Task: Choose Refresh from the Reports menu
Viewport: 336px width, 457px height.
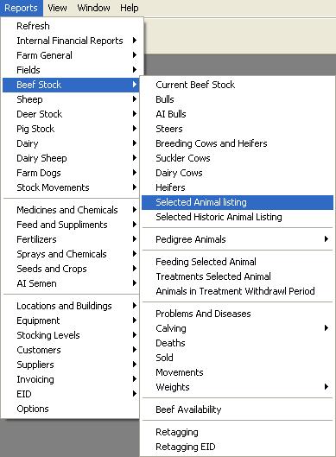Action: pos(71,26)
